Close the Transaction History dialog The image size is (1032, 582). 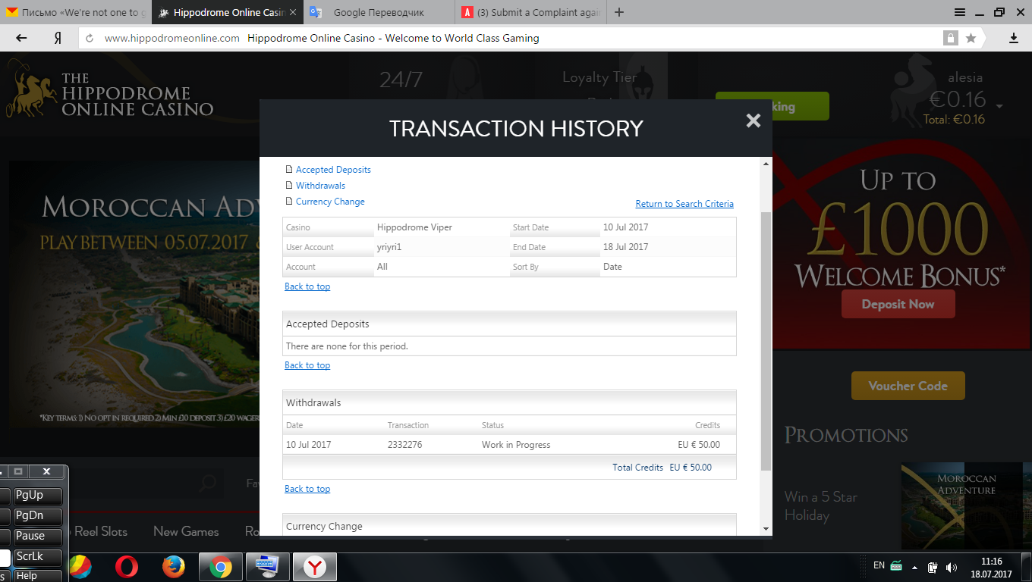tap(753, 120)
